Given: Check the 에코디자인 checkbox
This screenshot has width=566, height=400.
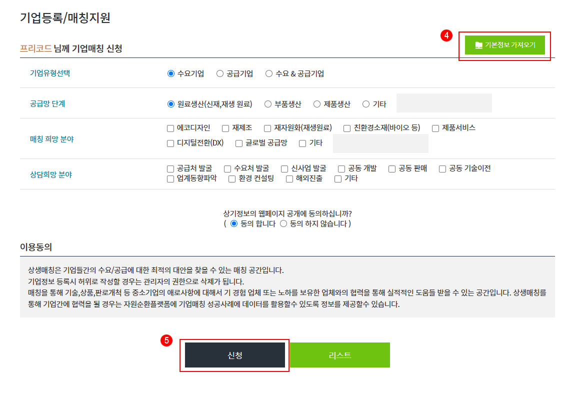Looking at the screenshot, I should click(170, 128).
